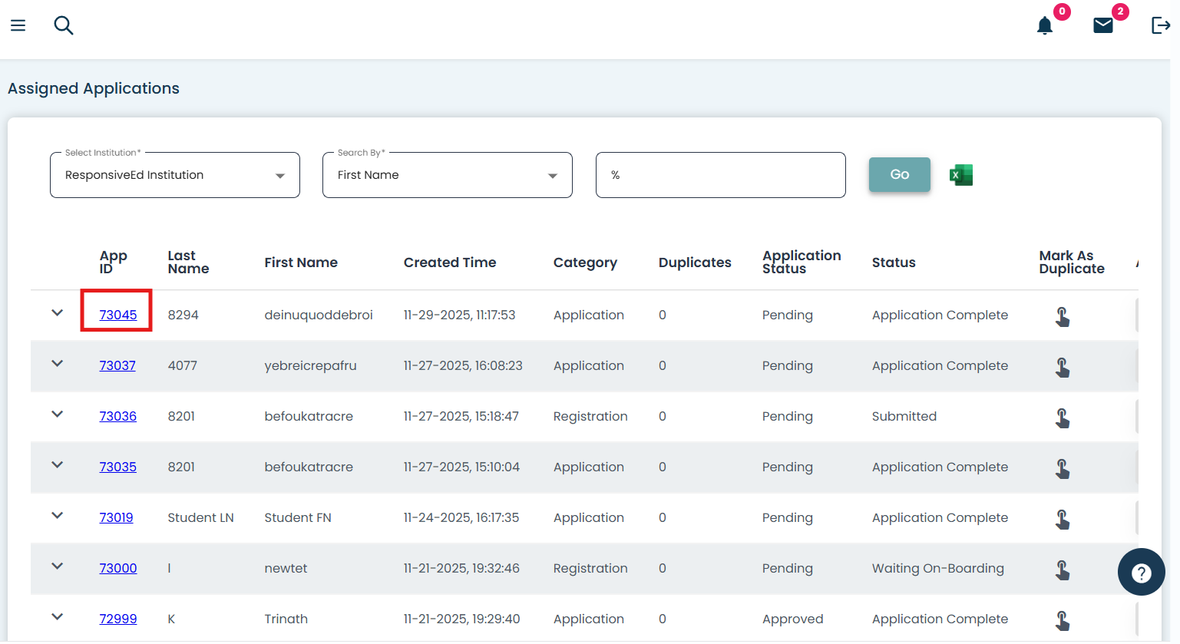Screen dimensions: 1180x644
Task: Open the Search By dropdown
Action: point(447,175)
